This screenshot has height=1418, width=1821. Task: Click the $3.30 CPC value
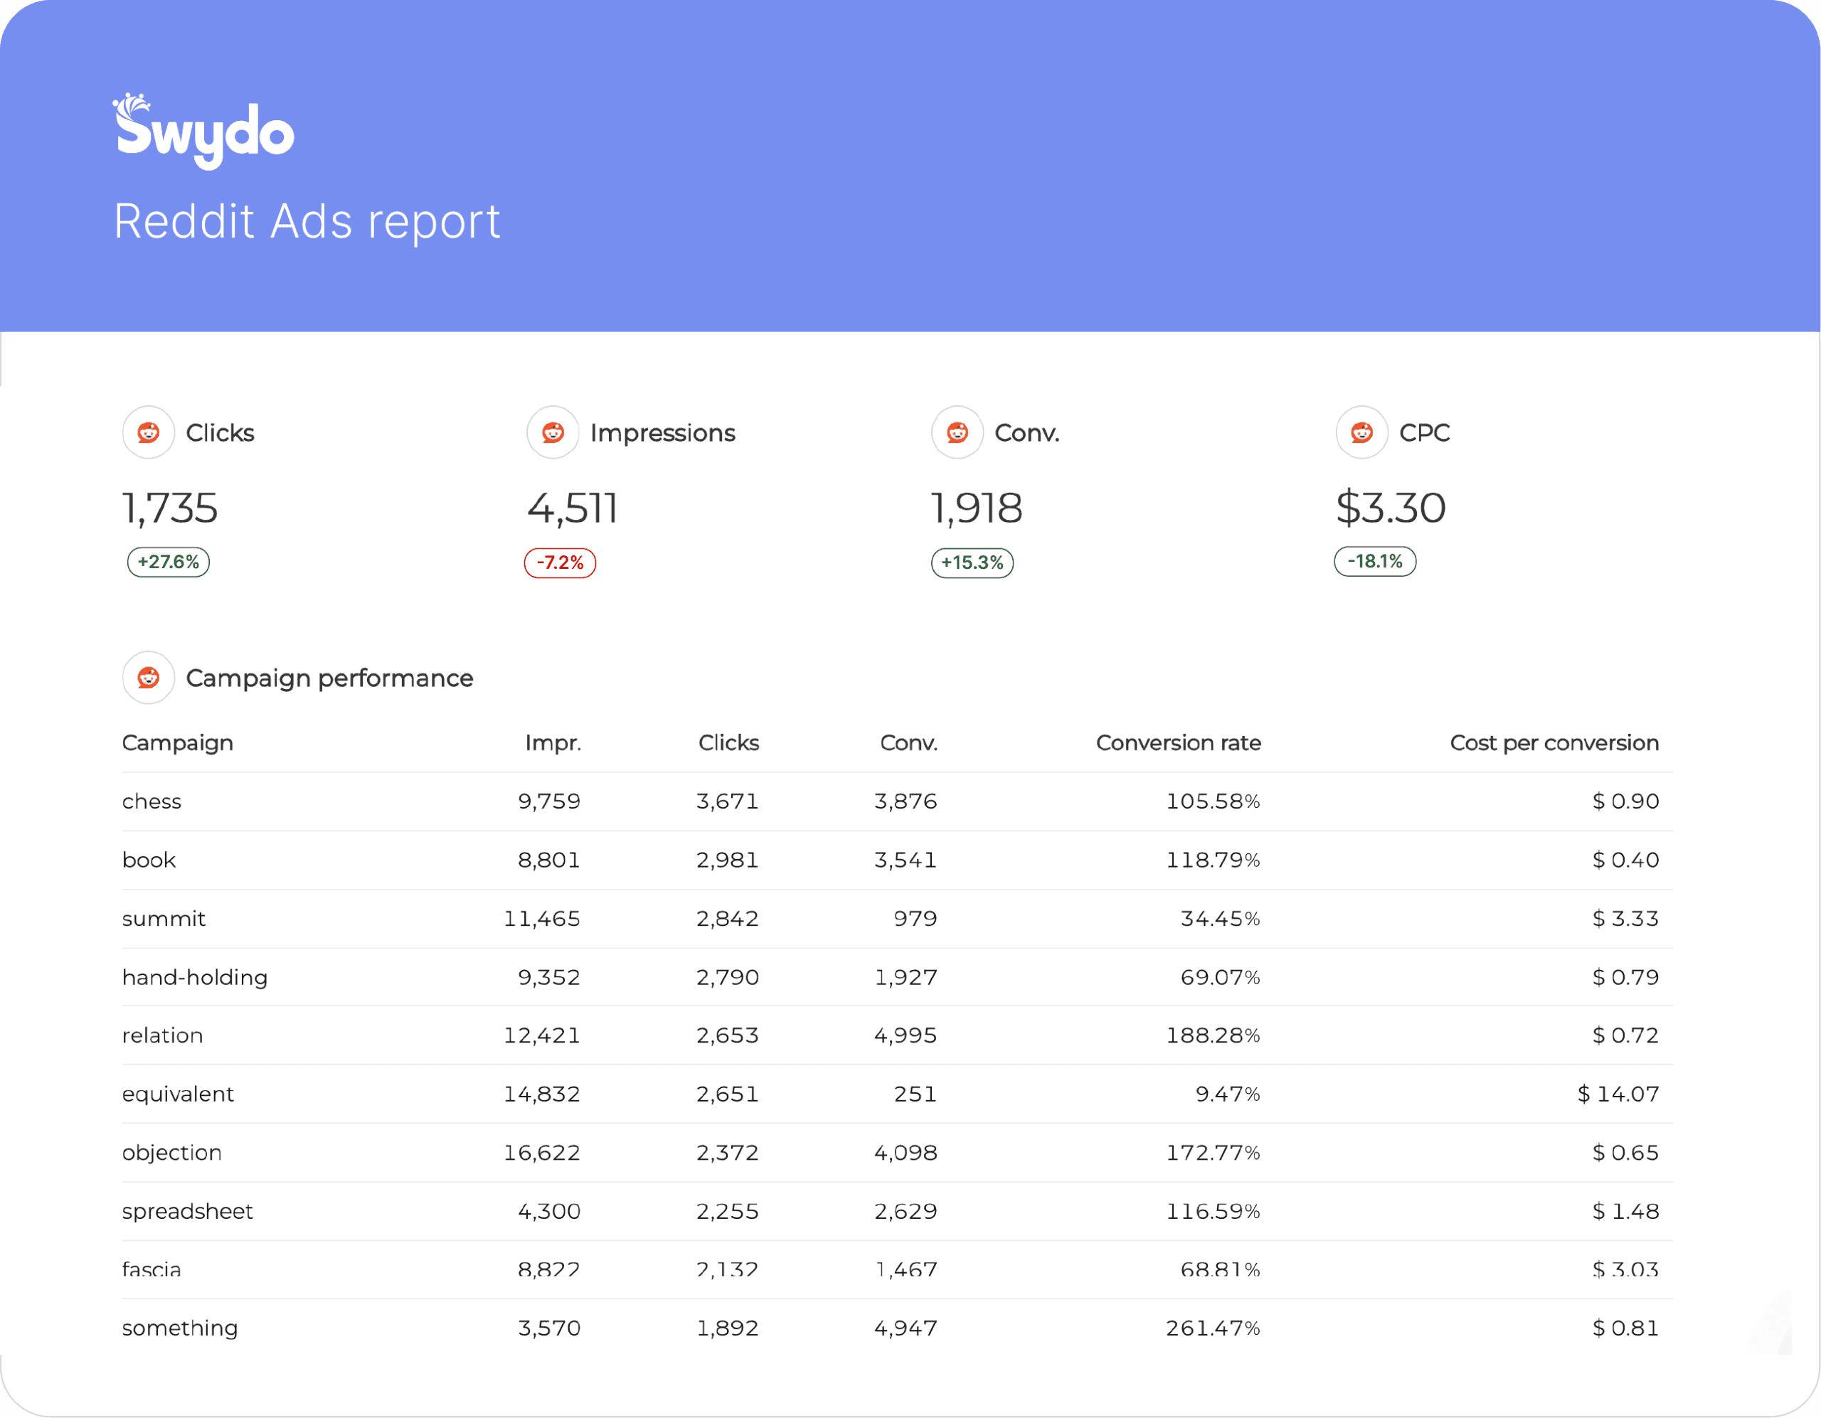pyautogui.click(x=1391, y=508)
